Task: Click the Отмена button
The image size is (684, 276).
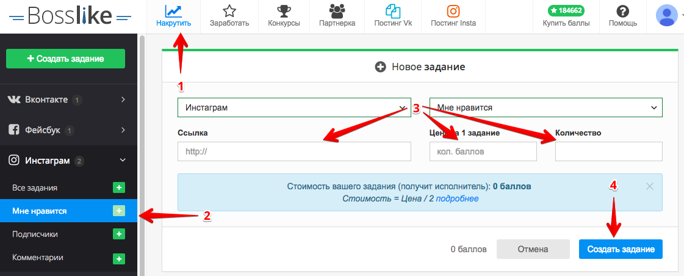Action: coord(533,249)
